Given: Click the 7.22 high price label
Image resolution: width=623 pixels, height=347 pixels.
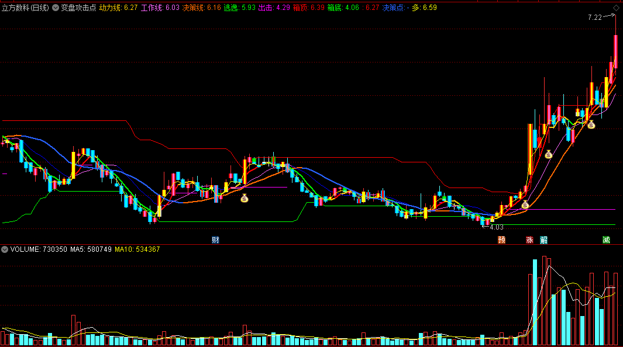Looking at the screenshot, I should (595, 18).
